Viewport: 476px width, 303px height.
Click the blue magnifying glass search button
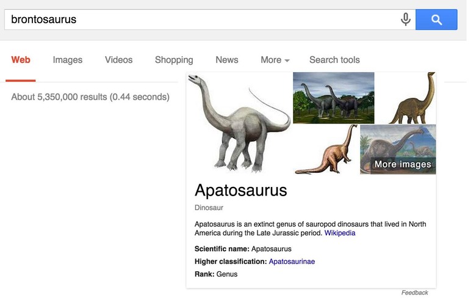[x=436, y=20]
